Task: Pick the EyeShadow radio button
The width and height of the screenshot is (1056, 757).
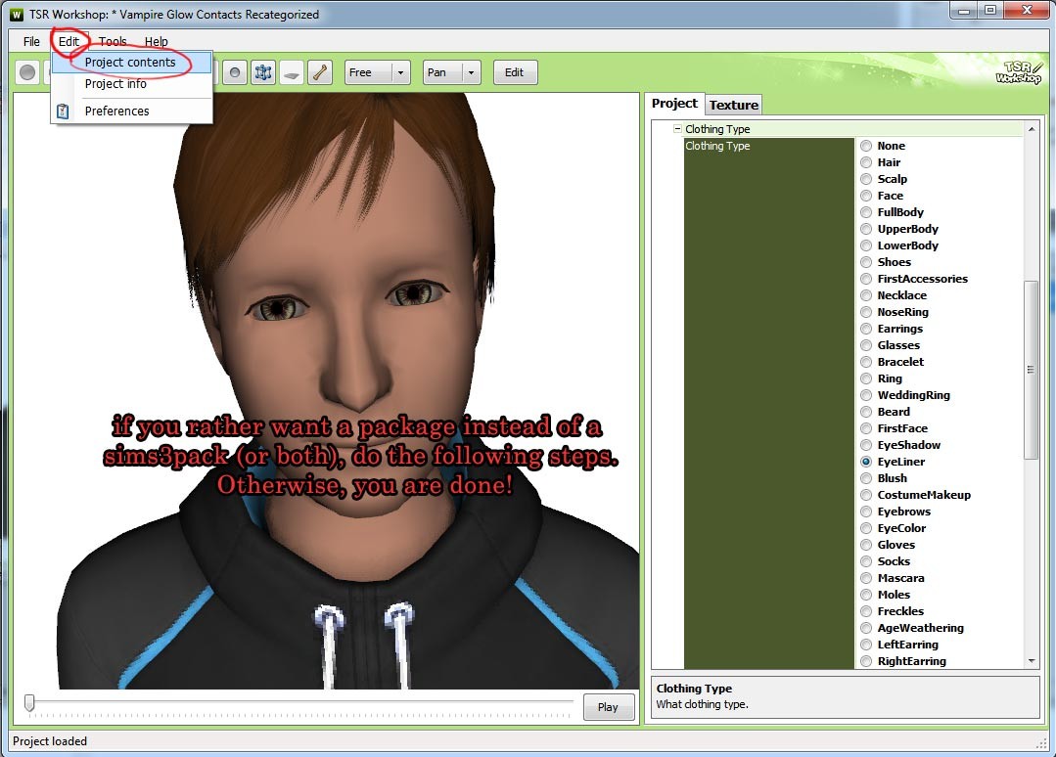Action: [866, 445]
